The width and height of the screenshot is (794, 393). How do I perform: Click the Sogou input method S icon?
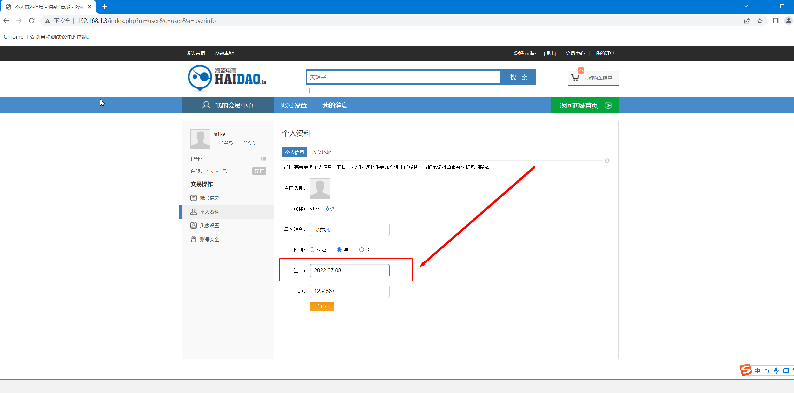pos(746,370)
